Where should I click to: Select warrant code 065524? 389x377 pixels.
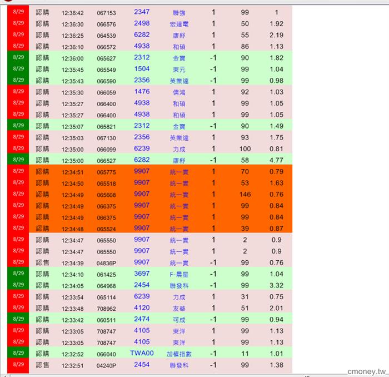click(x=106, y=229)
